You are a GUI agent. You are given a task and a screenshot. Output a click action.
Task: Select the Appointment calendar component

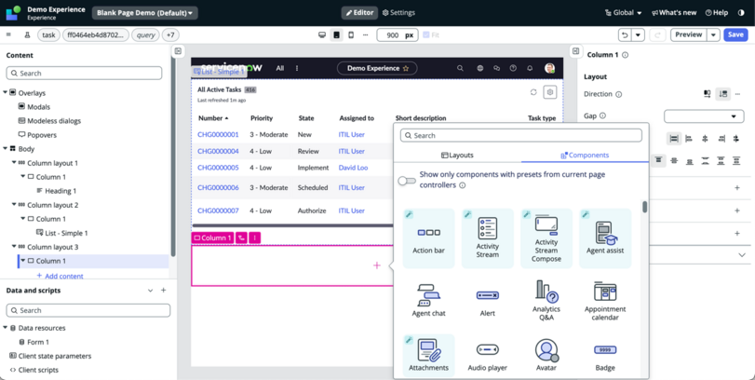click(x=605, y=300)
